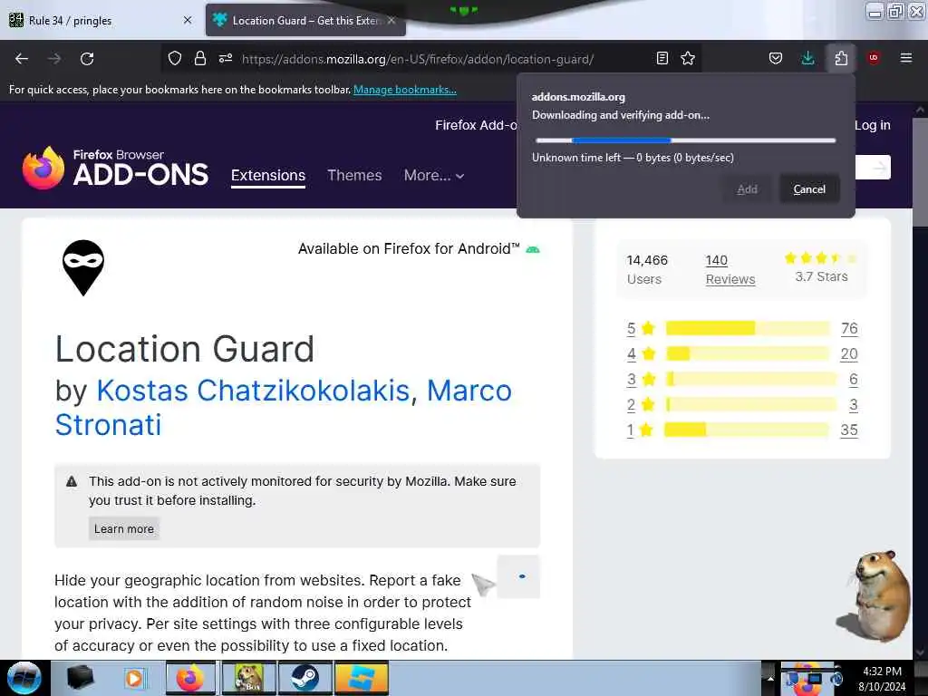Screen dimensions: 928x696
Task: Open Firefox from the taskbar
Action: coord(190,678)
